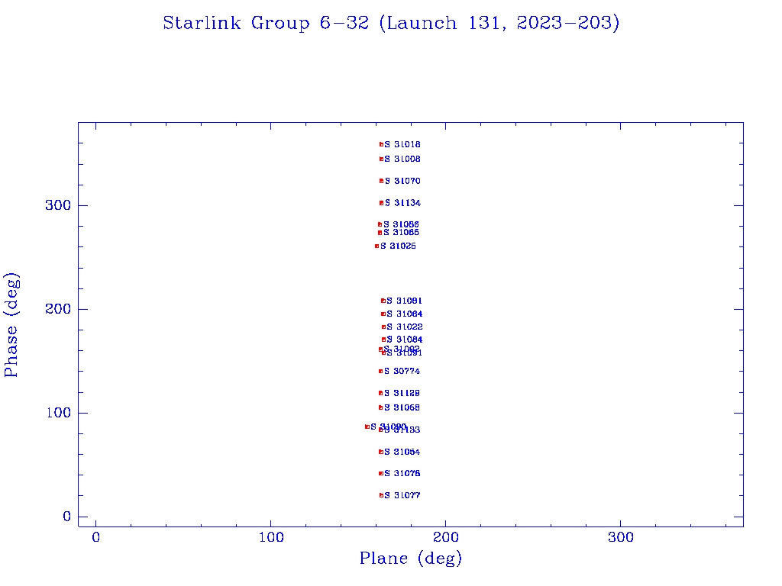Click the Phase axis tick label '0'

point(67,517)
